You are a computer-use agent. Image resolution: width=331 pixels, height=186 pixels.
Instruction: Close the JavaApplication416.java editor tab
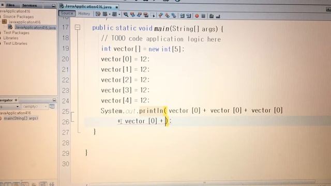(117, 7)
